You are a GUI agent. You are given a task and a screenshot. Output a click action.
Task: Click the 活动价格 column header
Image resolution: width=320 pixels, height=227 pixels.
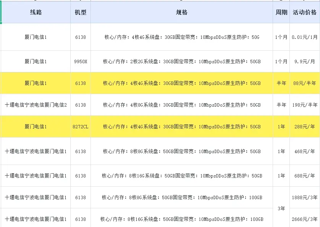pyautogui.click(x=305, y=12)
